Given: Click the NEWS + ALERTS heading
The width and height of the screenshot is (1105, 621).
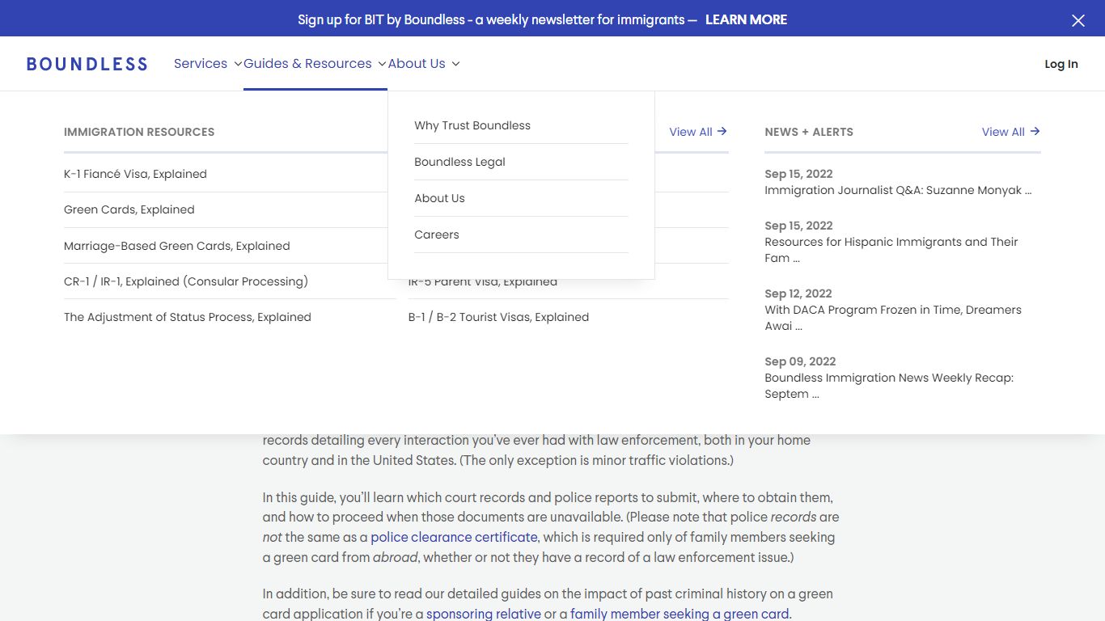Looking at the screenshot, I should tap(809, 132).
